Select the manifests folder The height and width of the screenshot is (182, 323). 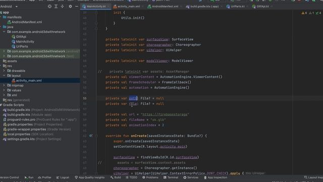click(x=14, y=17)
